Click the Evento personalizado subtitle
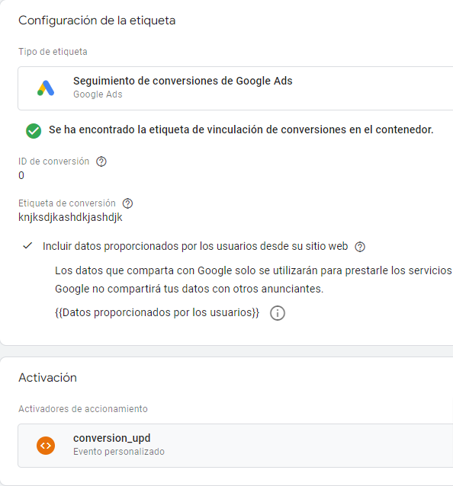The width and height of the screenshot is (453, 486). 119,452
